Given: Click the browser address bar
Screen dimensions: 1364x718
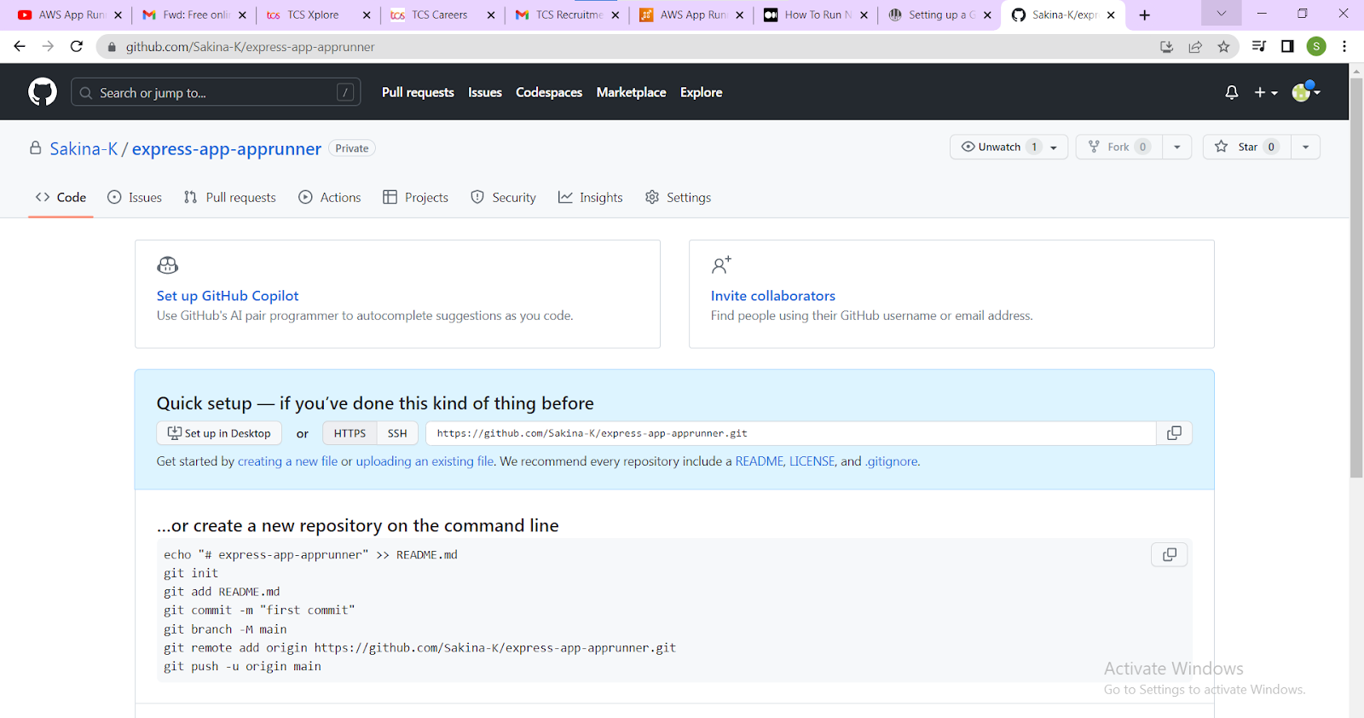Looking at the screenshot, I should coord(631,47).
